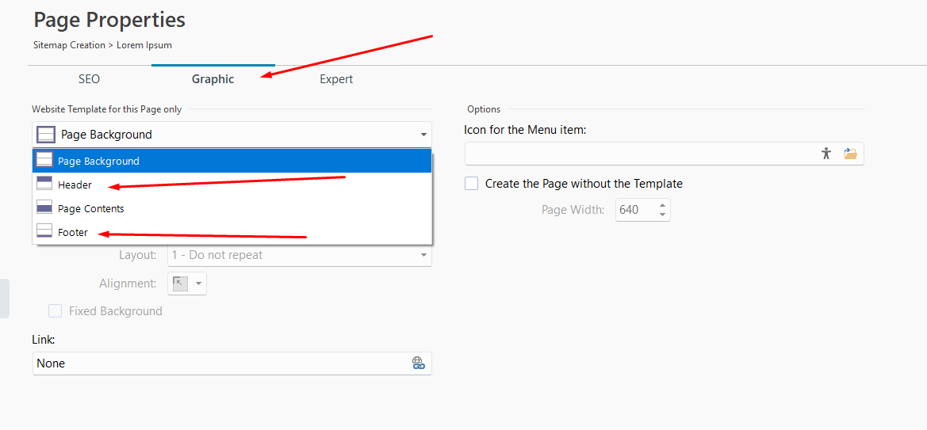927x430 pixels.
Task: Toggle the Fixed Background checkbox
Action: [x=56, y=311]
